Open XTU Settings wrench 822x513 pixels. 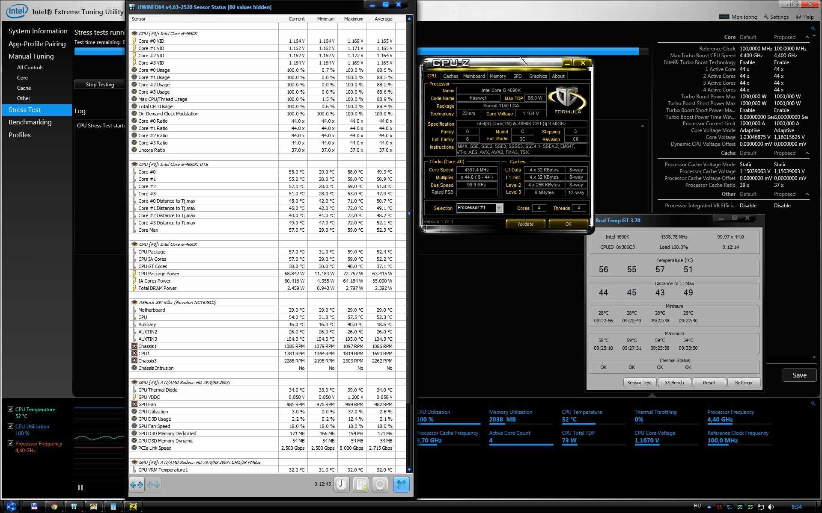[x=775, y=17]
